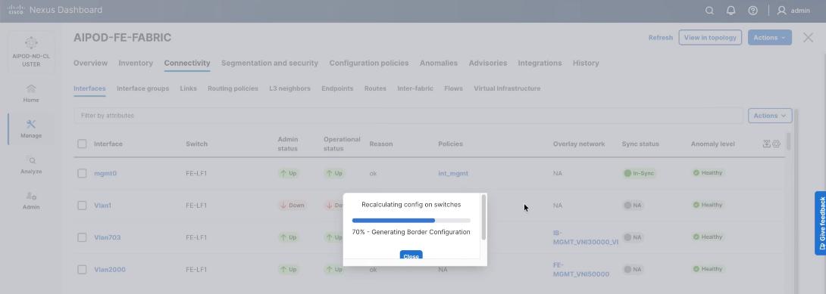Select Routes sub-tab
The height and width of the screenshot is (294, 826).
(375, 88)
